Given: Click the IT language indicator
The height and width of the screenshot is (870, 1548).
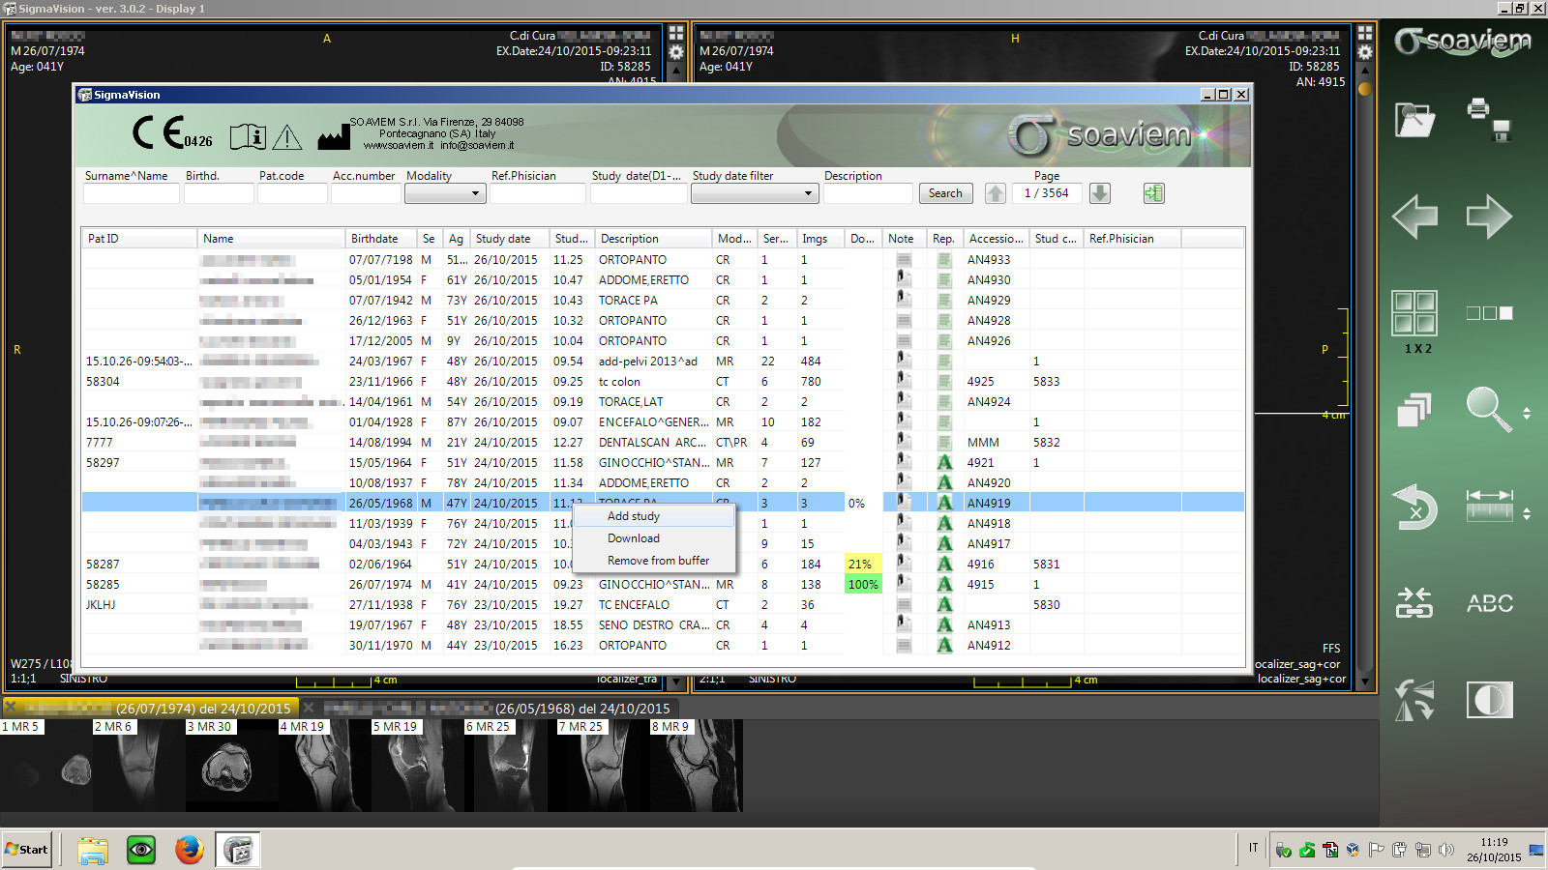Looking at the screenshot, I should click(1253, 848).
